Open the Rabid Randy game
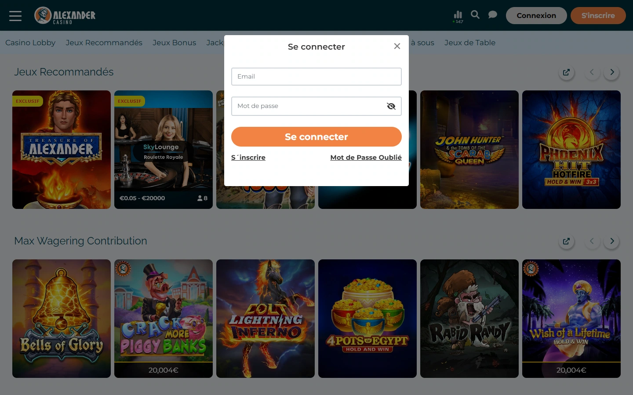 [x=469, y=319]
